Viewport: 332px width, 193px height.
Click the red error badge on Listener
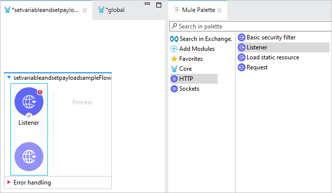[x=40, y=92]
